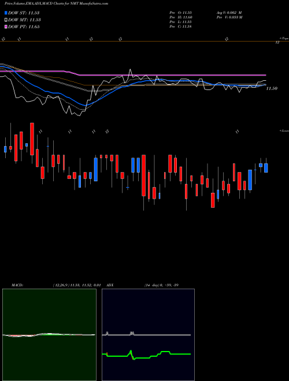Click the 'Pre L: 11.55' low value
Viewport: 289px width, 381px height.
(x=181, y=21)
